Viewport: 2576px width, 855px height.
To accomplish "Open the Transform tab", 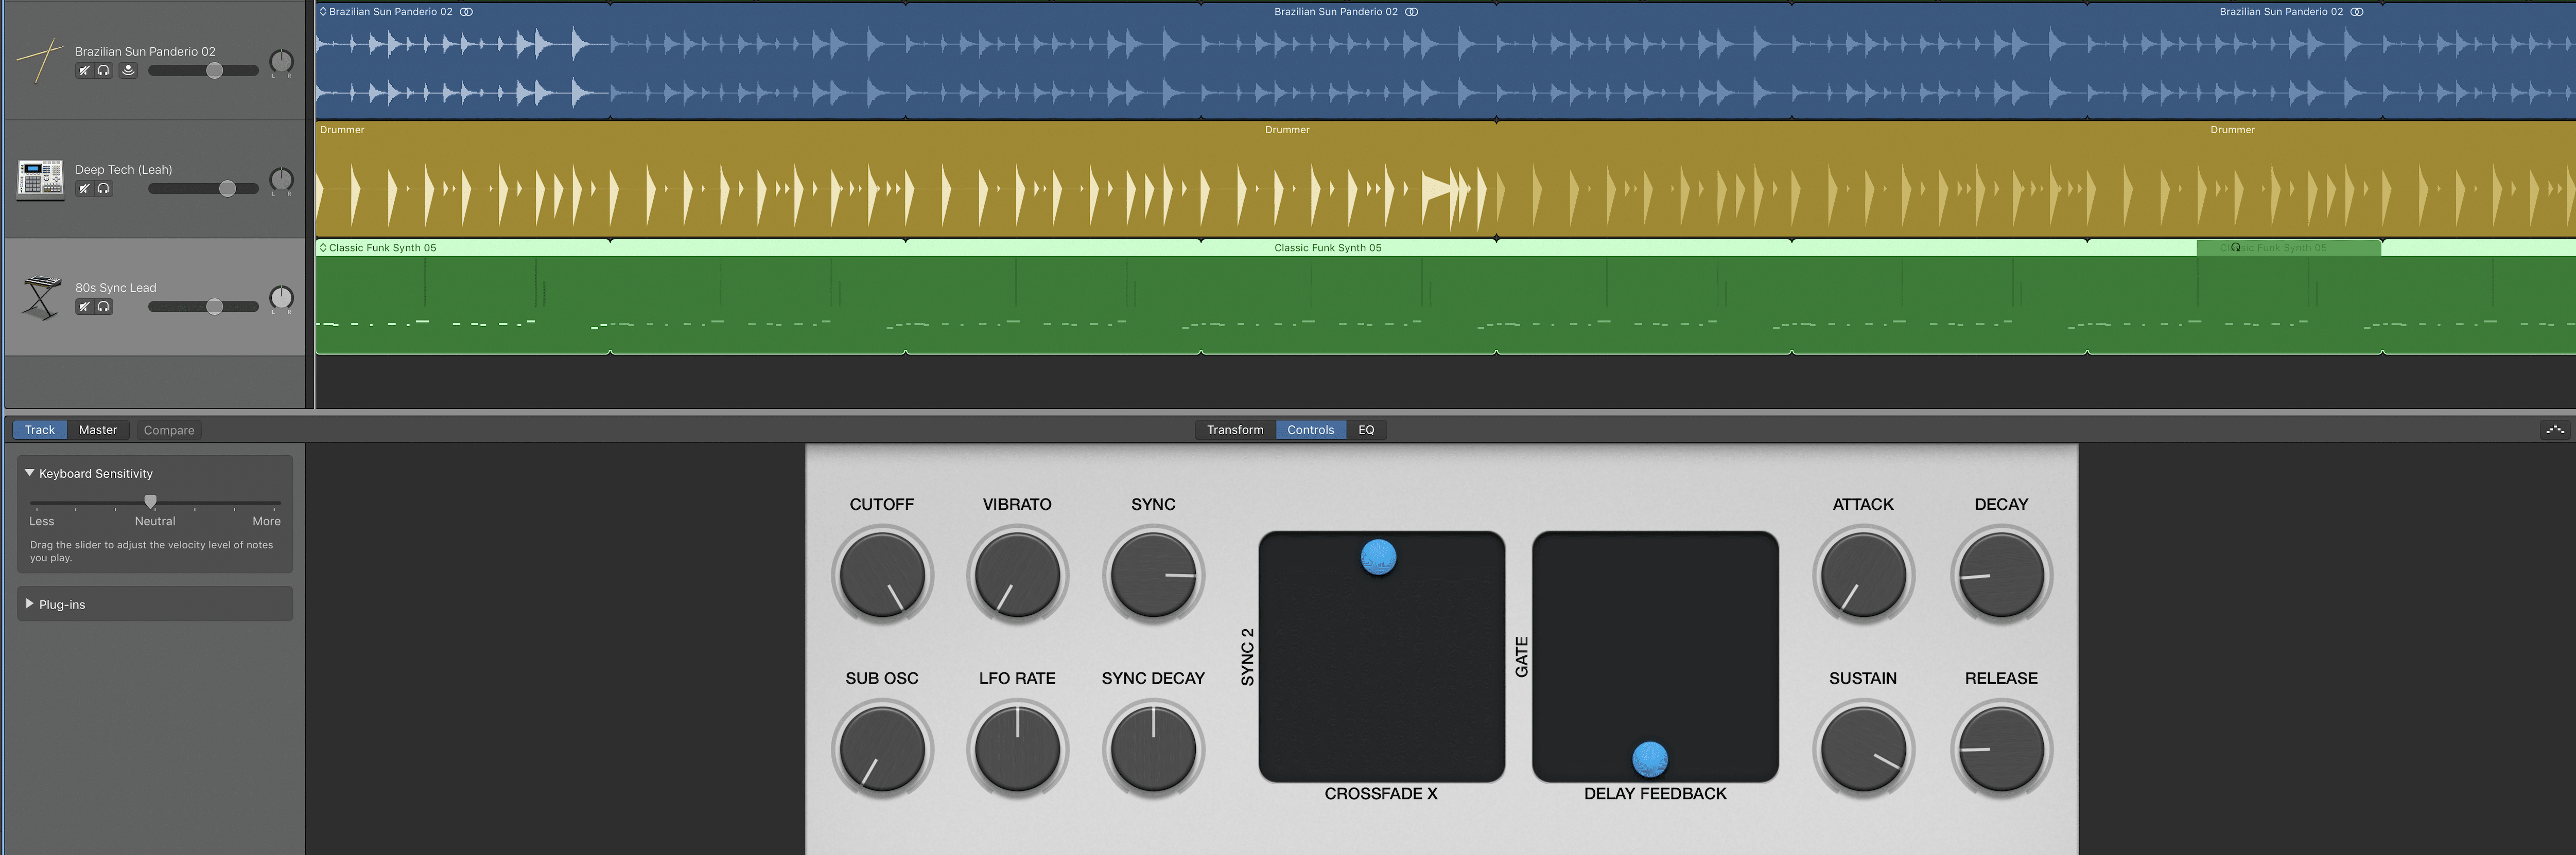I will click(1235, 430).
